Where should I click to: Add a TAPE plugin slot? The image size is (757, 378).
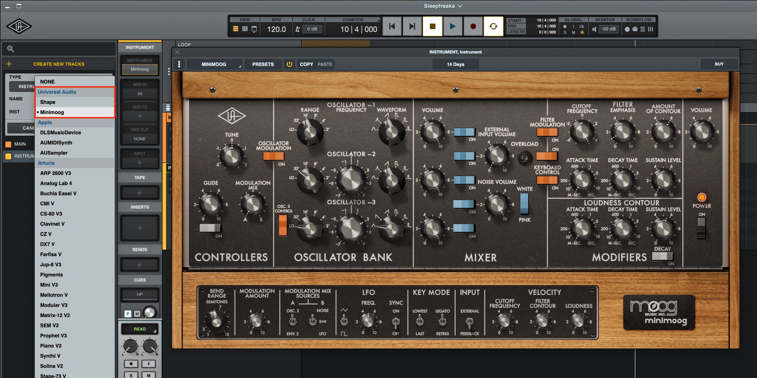tap(140, 193)
